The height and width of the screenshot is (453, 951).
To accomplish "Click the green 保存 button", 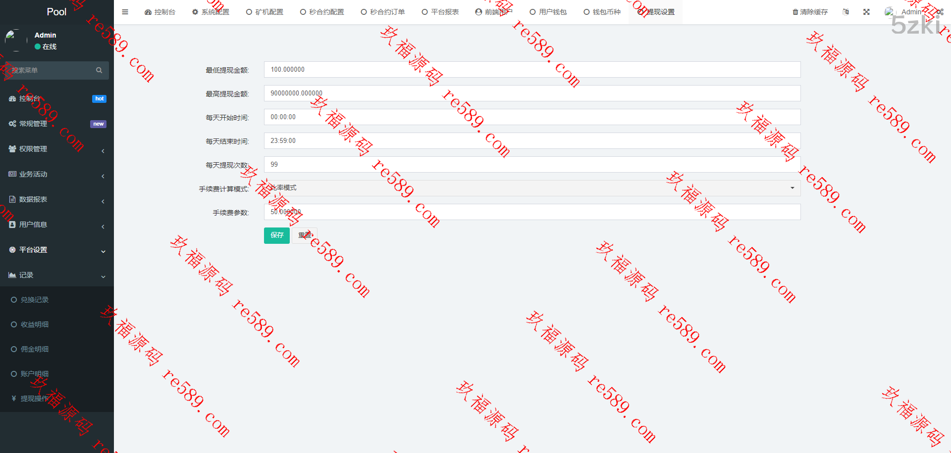I will 276,235.
